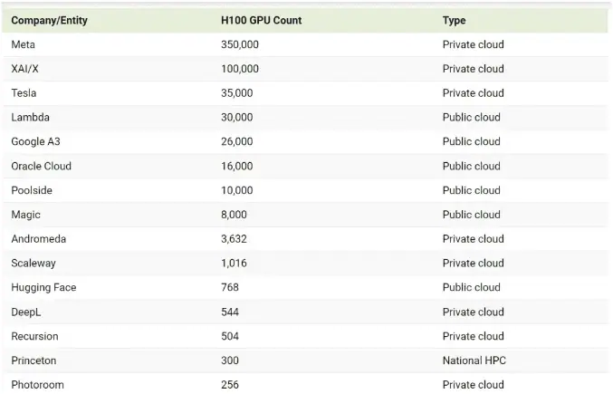Click the Company/Entity column header
The width and height of the screenshot is (613, 394).
49,20
